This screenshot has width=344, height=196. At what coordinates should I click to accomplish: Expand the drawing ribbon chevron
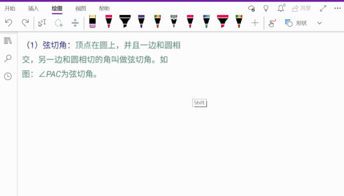319,23
